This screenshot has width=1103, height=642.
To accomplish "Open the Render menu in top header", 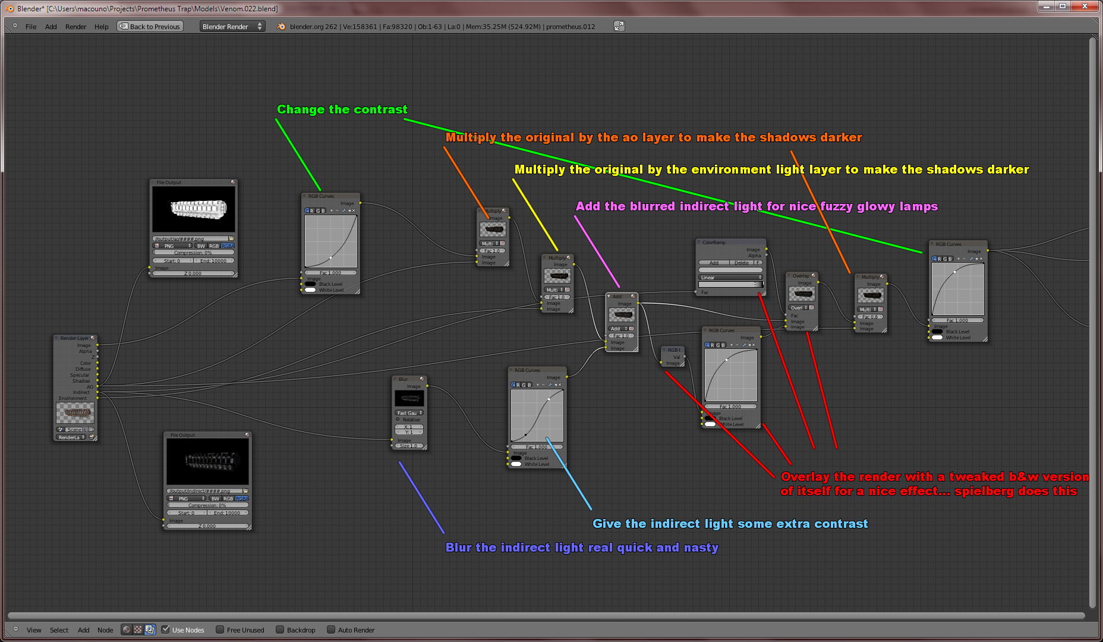I will [x=75, y=27].
